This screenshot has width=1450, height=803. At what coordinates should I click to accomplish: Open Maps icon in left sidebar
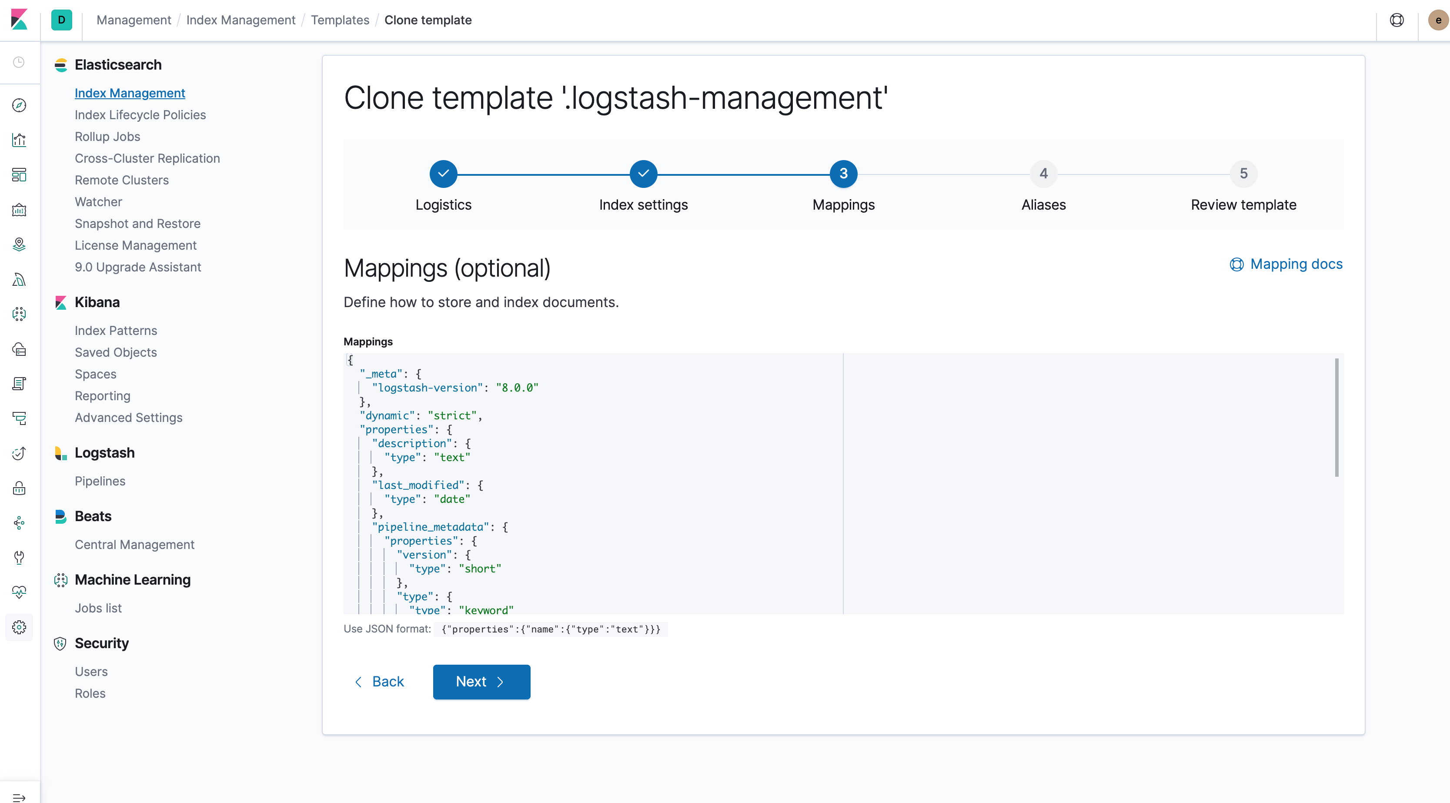19,244
